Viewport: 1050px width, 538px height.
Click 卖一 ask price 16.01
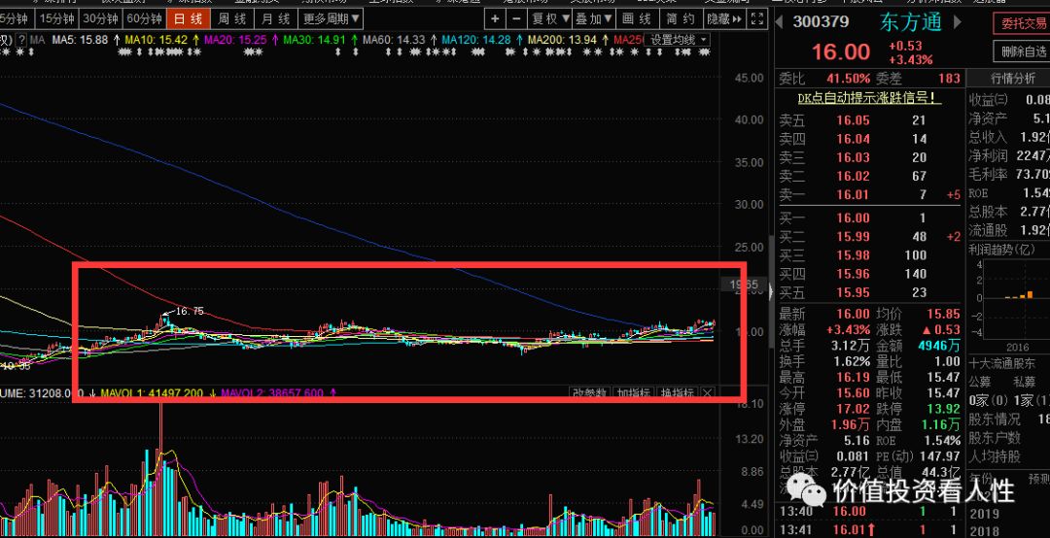click(x=854, y=195)
